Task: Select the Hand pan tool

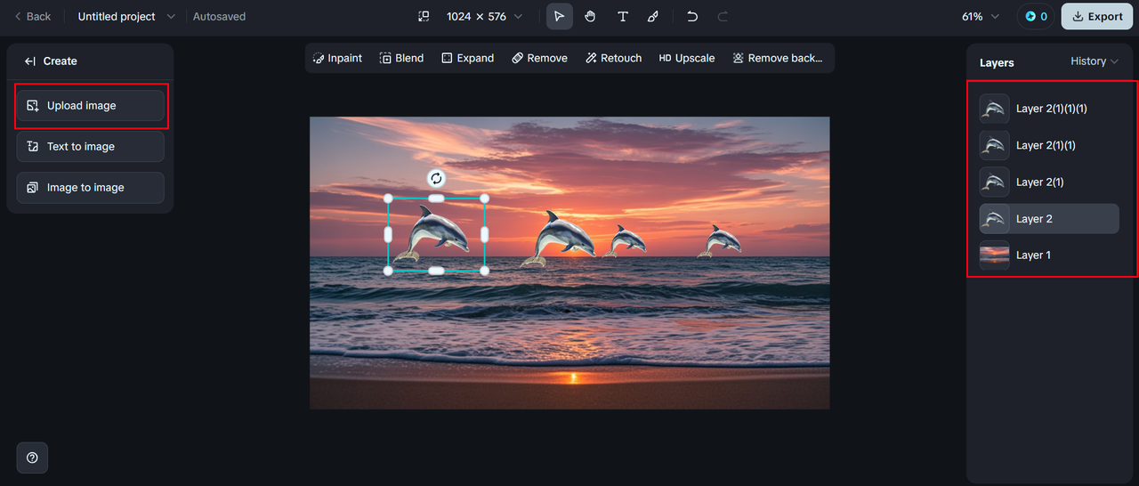Action: click(x=590, y=16)
